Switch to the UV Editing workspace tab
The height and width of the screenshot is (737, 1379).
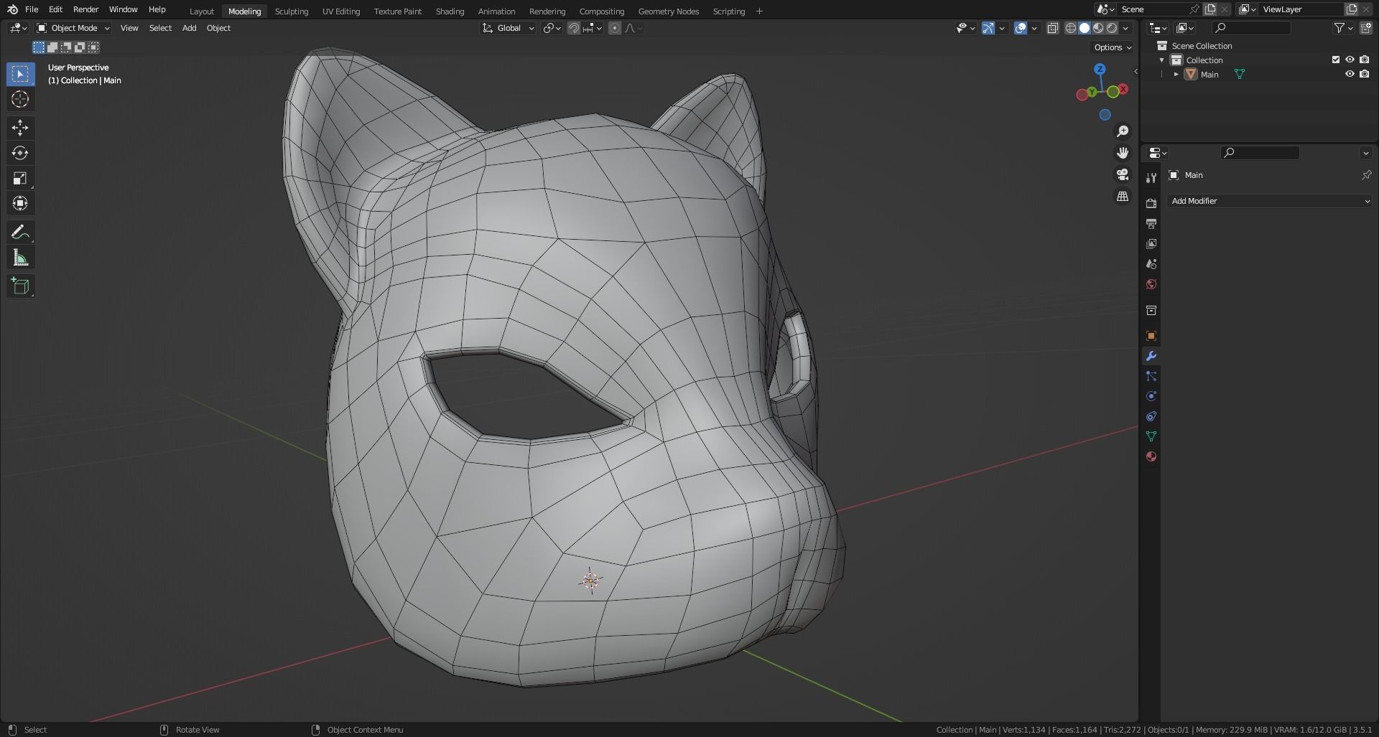point(341,11)
